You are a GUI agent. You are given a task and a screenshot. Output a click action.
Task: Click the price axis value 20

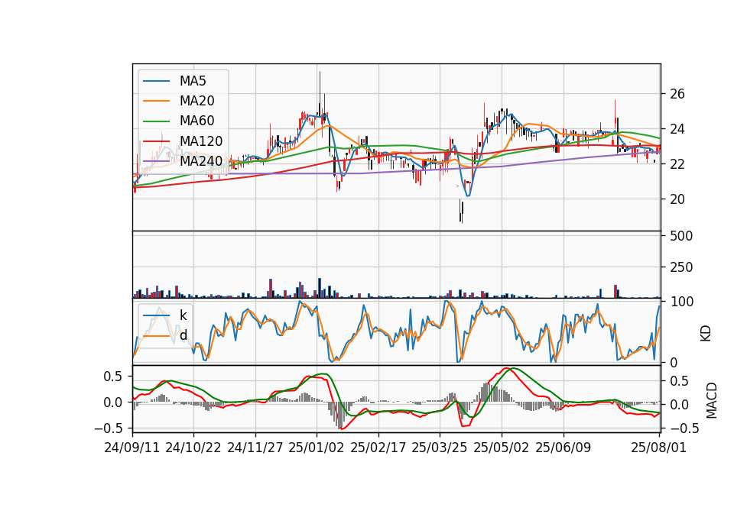(x=677, y=199)
